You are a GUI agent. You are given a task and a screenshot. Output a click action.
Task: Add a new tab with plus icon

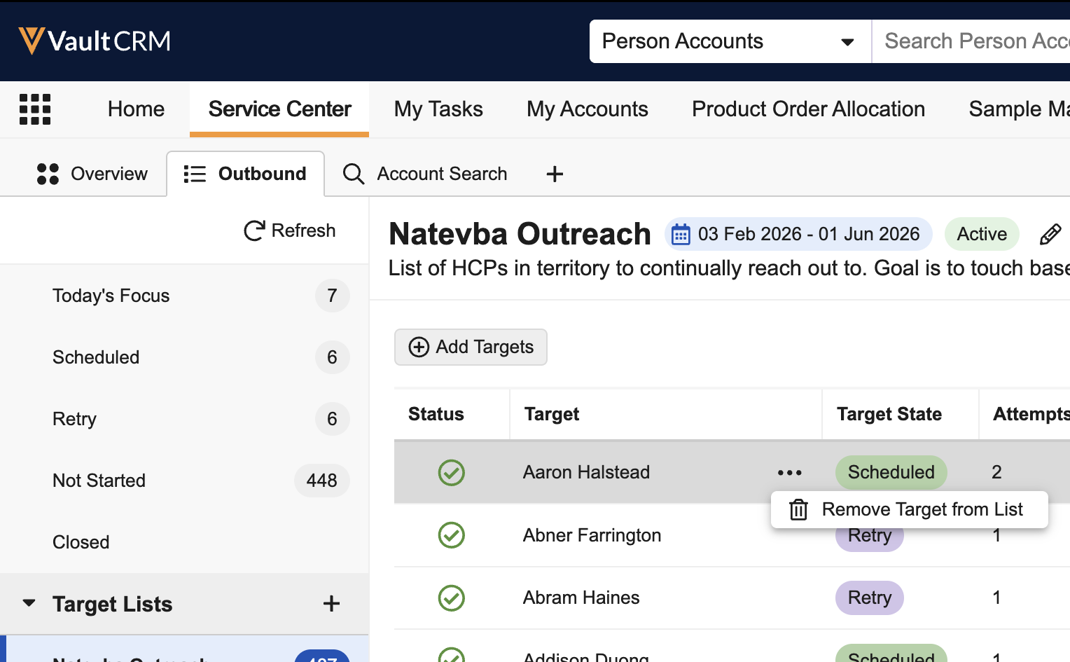(555, 174)
